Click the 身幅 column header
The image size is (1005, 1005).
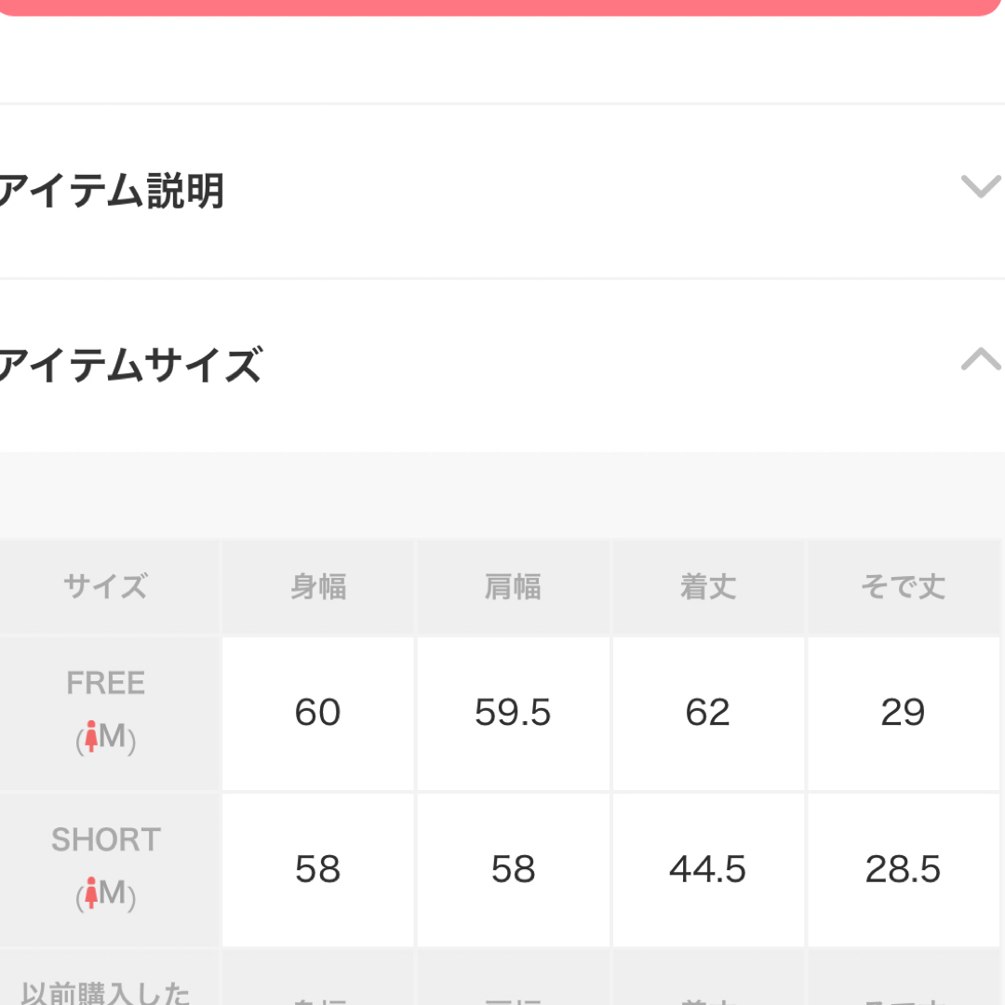click(x=318, y=586)
